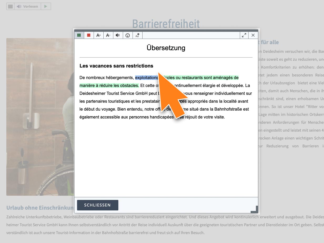This screenshot has width=324, height=243.
Task: Decrease text size with A- icon
Action: [x=108, y=35]
